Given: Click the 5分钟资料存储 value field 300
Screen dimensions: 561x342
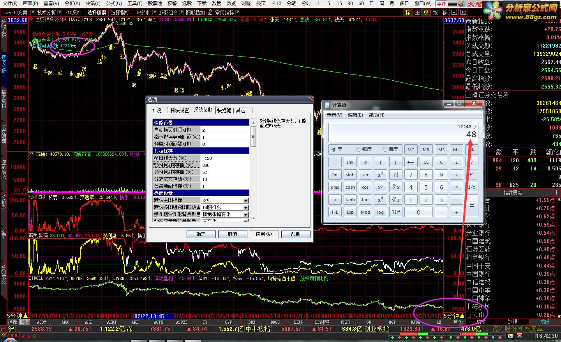Looking at the screenshot, I should (x=225, y=165).
